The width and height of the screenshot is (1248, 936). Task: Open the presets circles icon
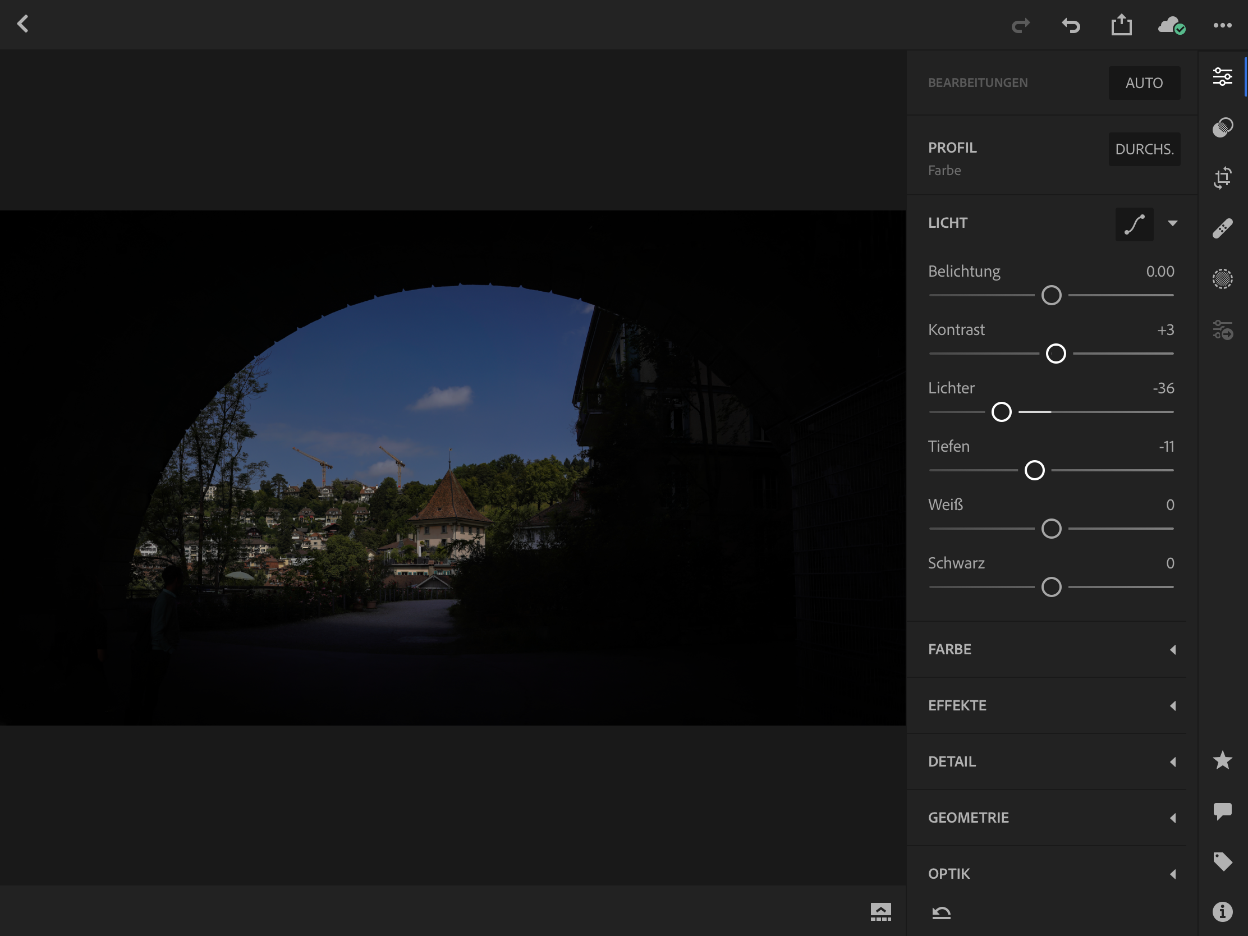(x=1222, y=127)
